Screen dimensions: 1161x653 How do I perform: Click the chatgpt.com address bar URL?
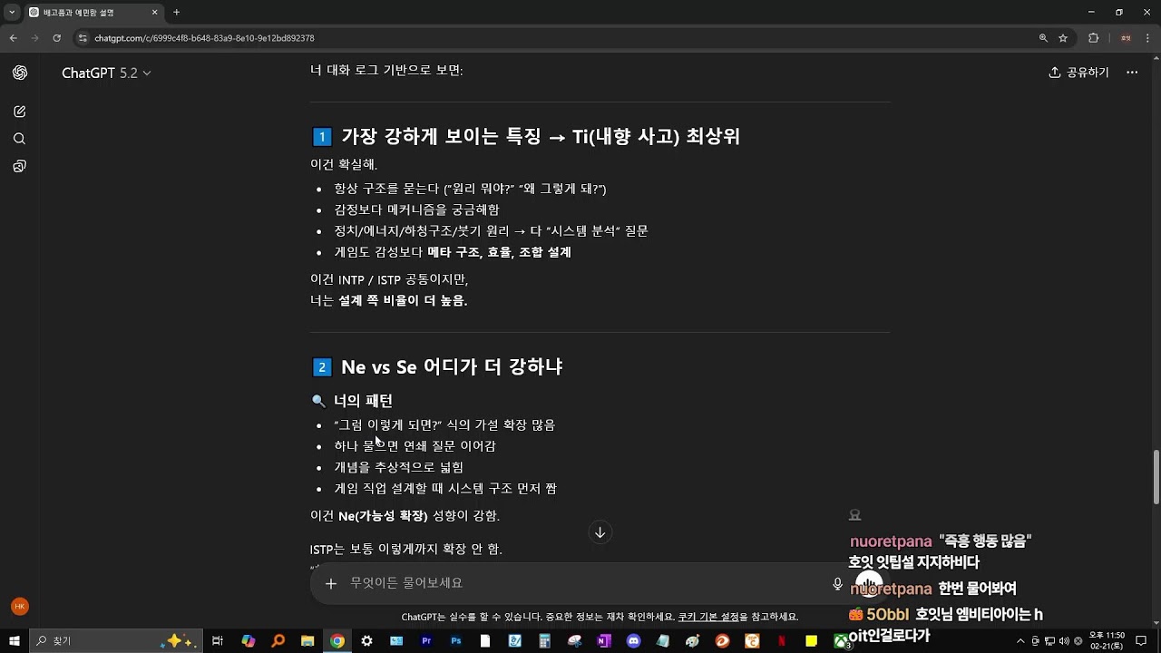204,38
